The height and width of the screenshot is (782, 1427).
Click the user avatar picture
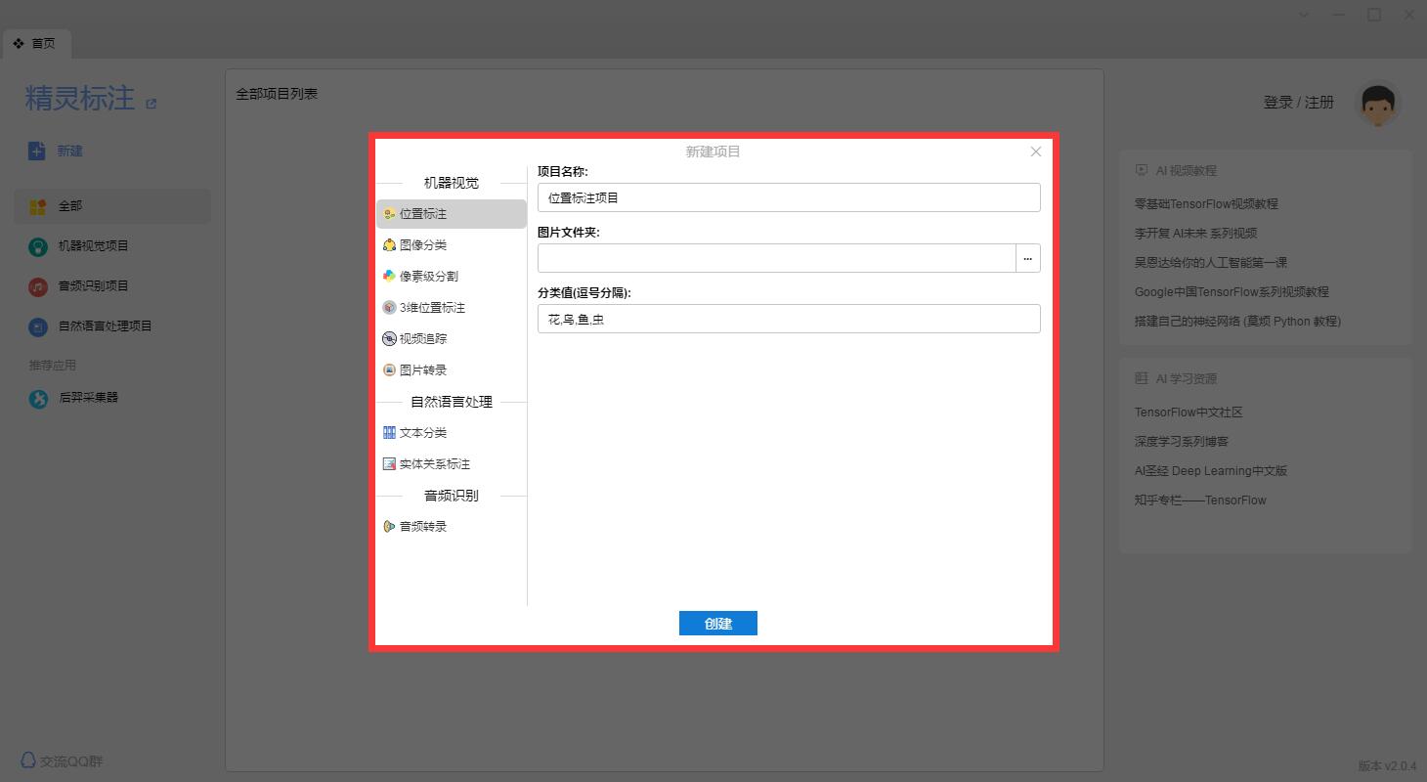[1378, 103]
